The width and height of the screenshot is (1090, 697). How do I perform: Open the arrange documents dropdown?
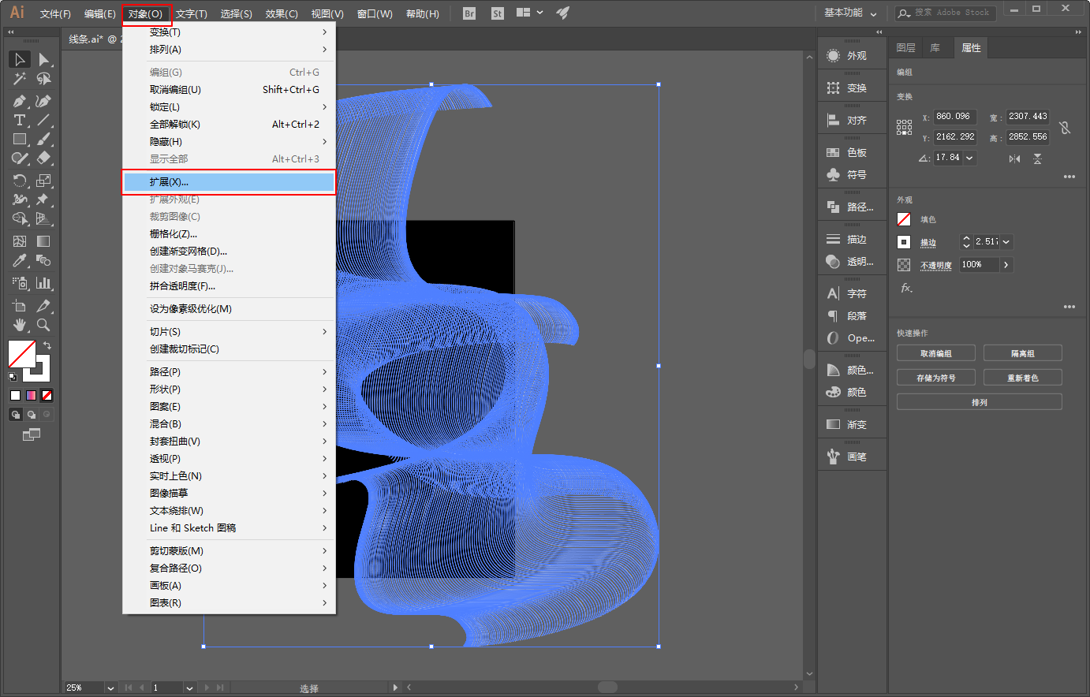click(x=529, y=13)
